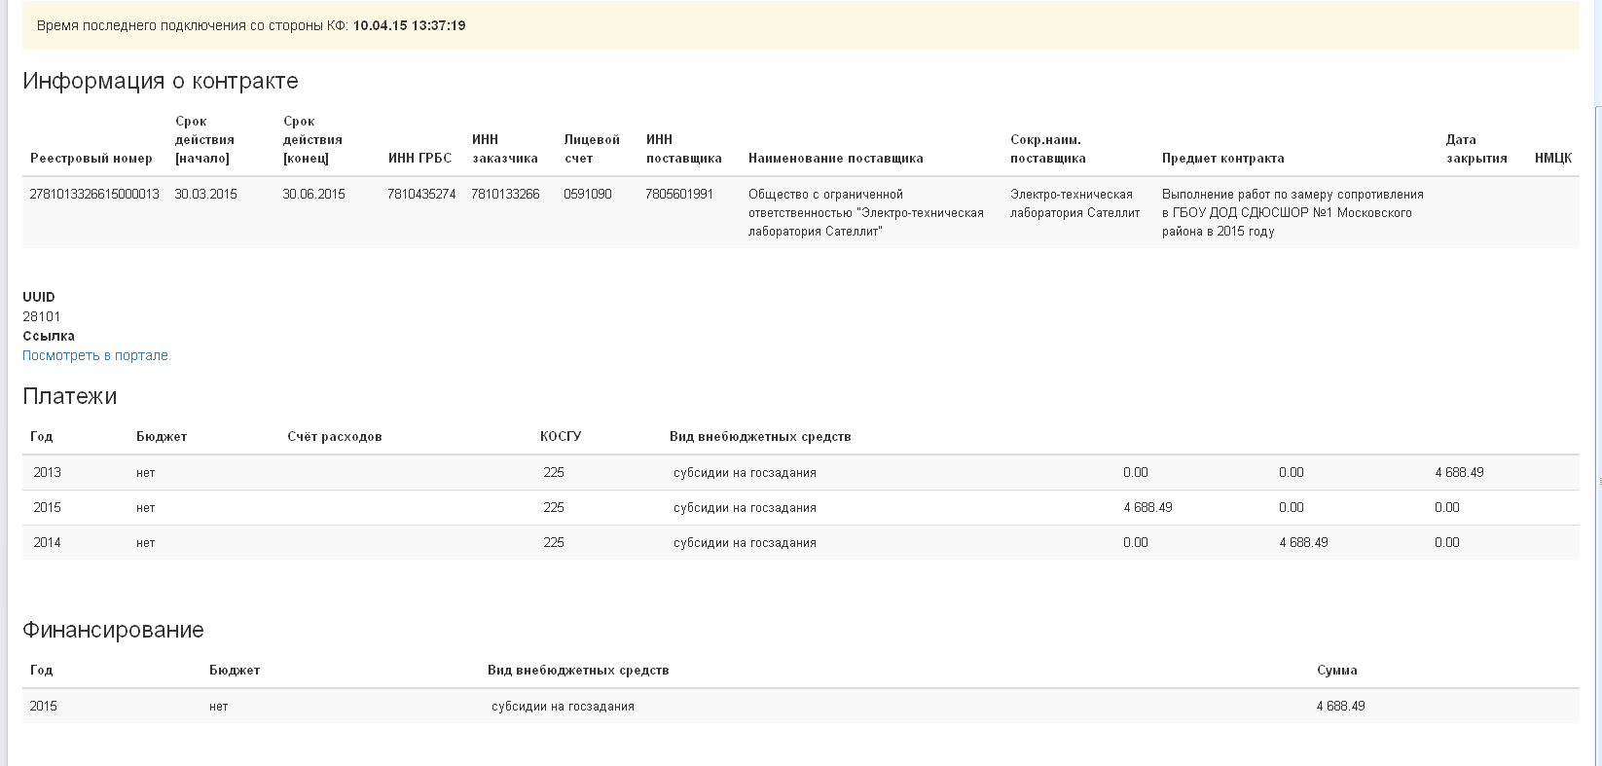Click the 'Бюджет' header in Платежи table

click(x=162, y=436)
